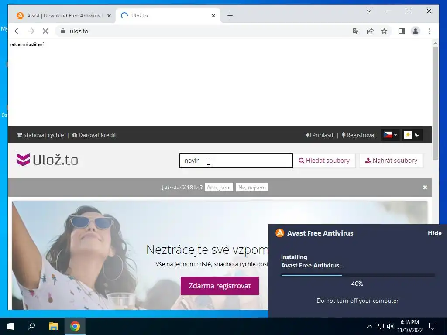
Task: Open the Chrome profile avatar
Action: (416, 31)
